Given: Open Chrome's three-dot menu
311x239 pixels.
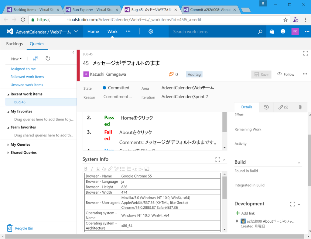Looking at the screenshot, I should point(306,20).
